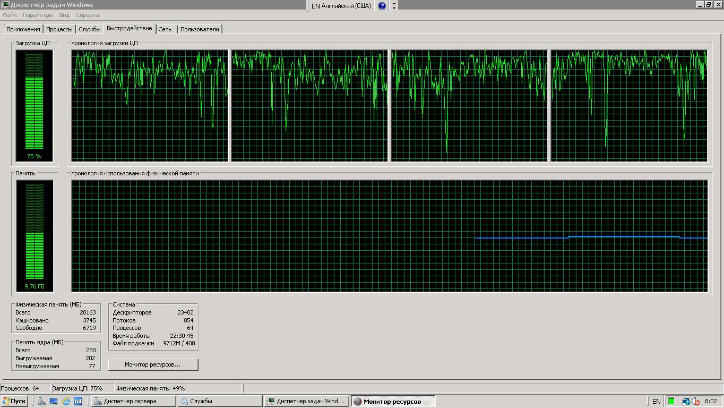Viewport: 724px width, 408px height.
Task: Click the Выгружаемая value 202
Action: click(x=91, y=358)
